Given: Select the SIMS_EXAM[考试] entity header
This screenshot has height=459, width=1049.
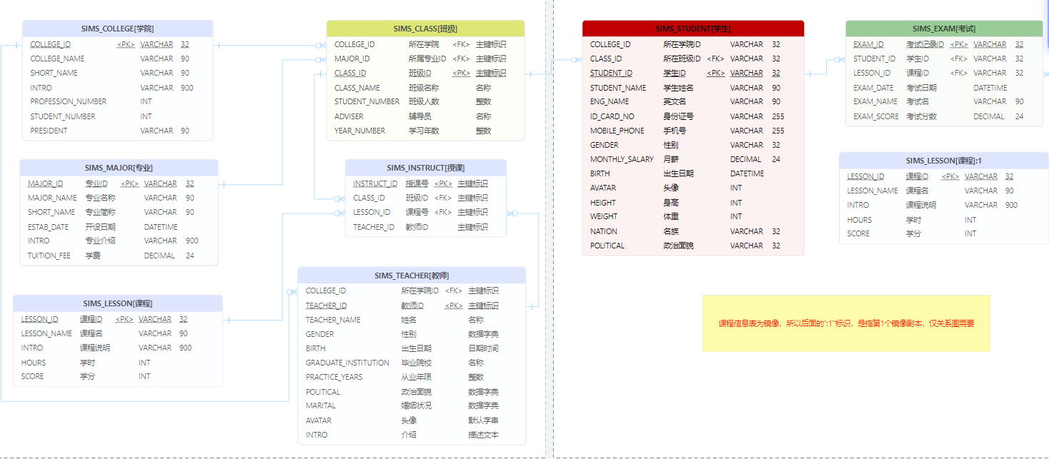Looking at the screenshot, I should [x=944, y=29].
